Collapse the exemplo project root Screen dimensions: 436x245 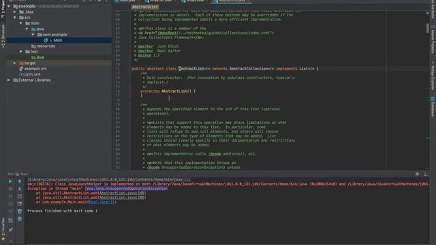(9, 6)
